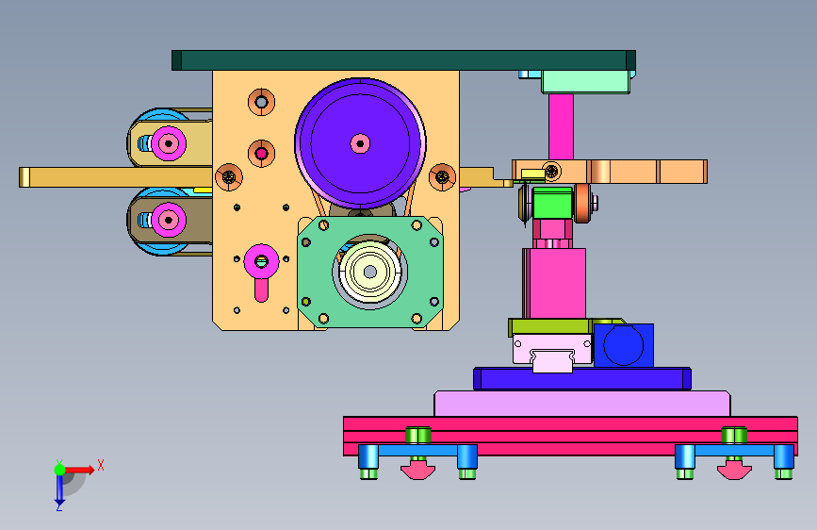Select the large purple pulley wheel
The image size is (817, 530).
coord(360,143)
